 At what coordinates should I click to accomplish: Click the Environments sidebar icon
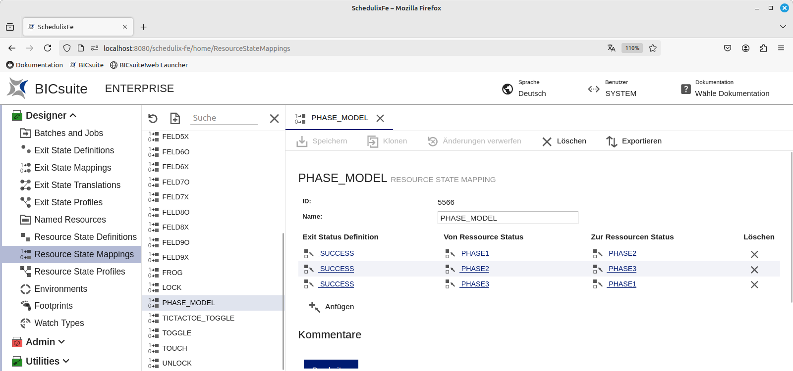click(25, 289)
